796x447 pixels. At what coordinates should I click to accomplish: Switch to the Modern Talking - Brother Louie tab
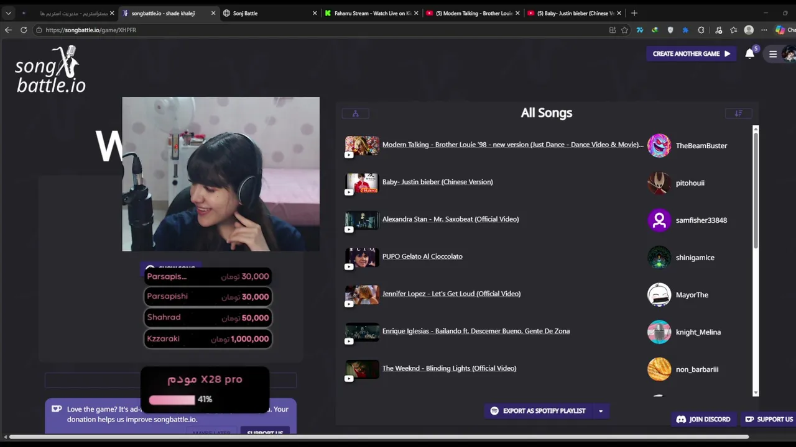pyautogui.click(x=473, y=13)
